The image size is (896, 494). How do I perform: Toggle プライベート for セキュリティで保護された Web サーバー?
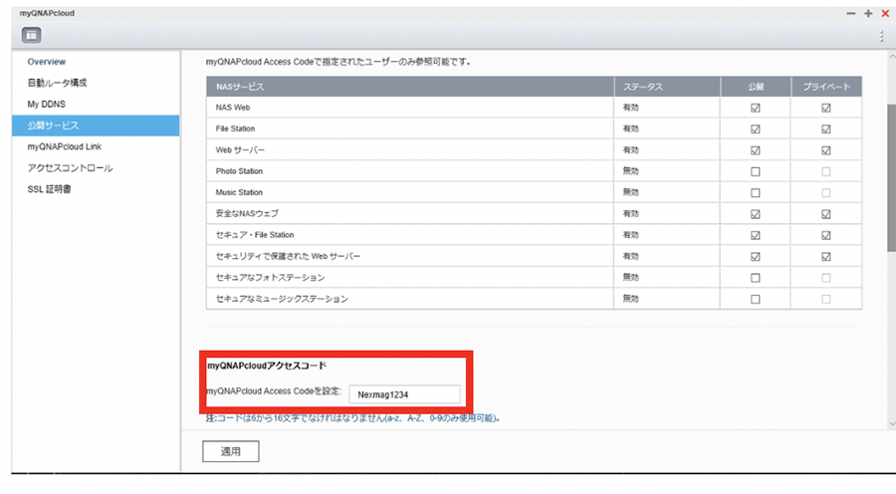825,257
